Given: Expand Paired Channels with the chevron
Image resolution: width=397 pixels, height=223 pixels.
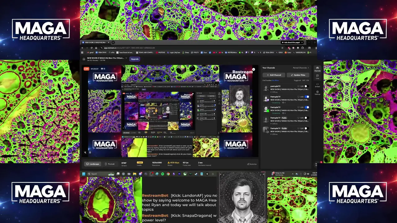Looking at the screenshot, I should [308, 68].
